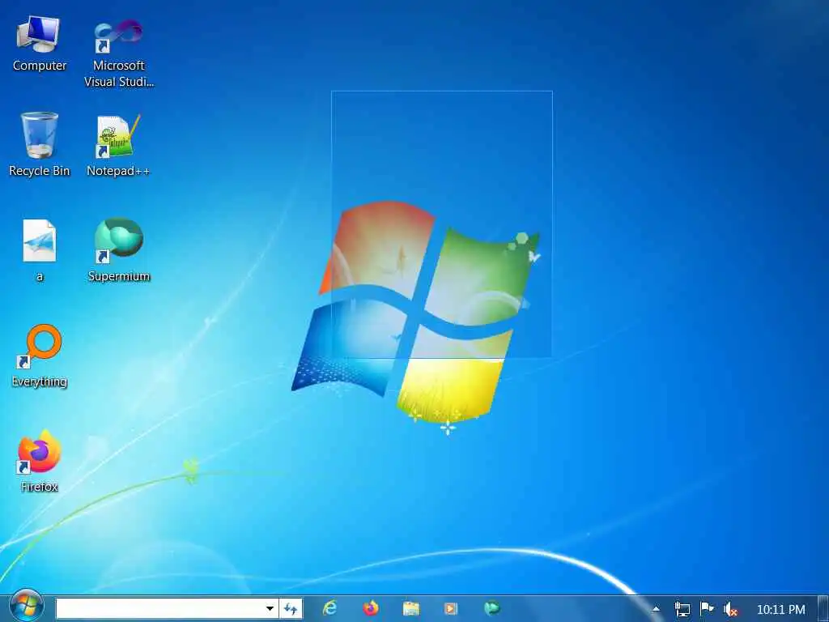This screenshot has width=829, height=622.
Task: Launch Supermium from the taskbar
Action: [491, 608]
